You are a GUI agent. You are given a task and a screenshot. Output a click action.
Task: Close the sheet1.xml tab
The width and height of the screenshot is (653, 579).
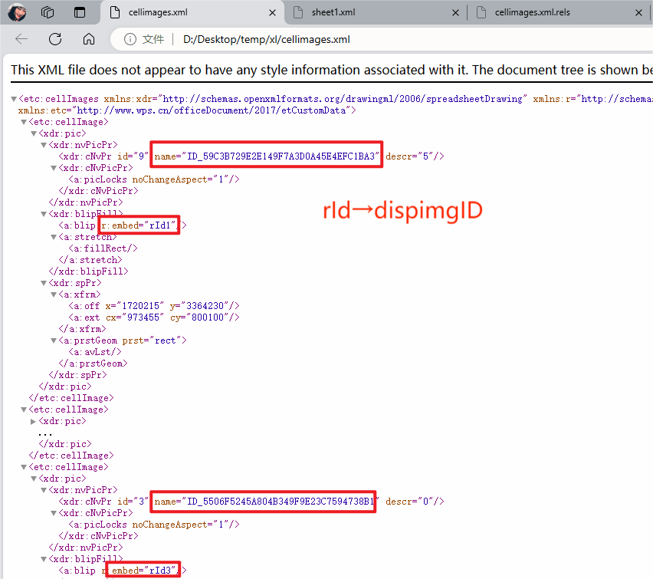[x=455, y=12]
